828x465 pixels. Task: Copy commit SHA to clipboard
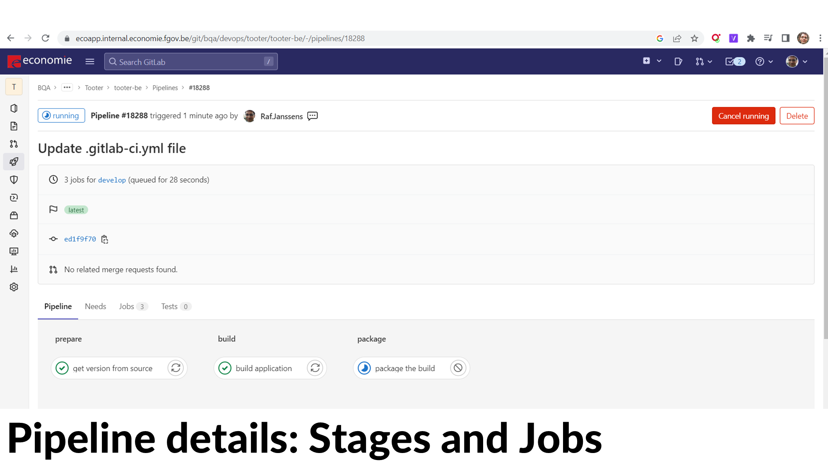click(105, 239)
